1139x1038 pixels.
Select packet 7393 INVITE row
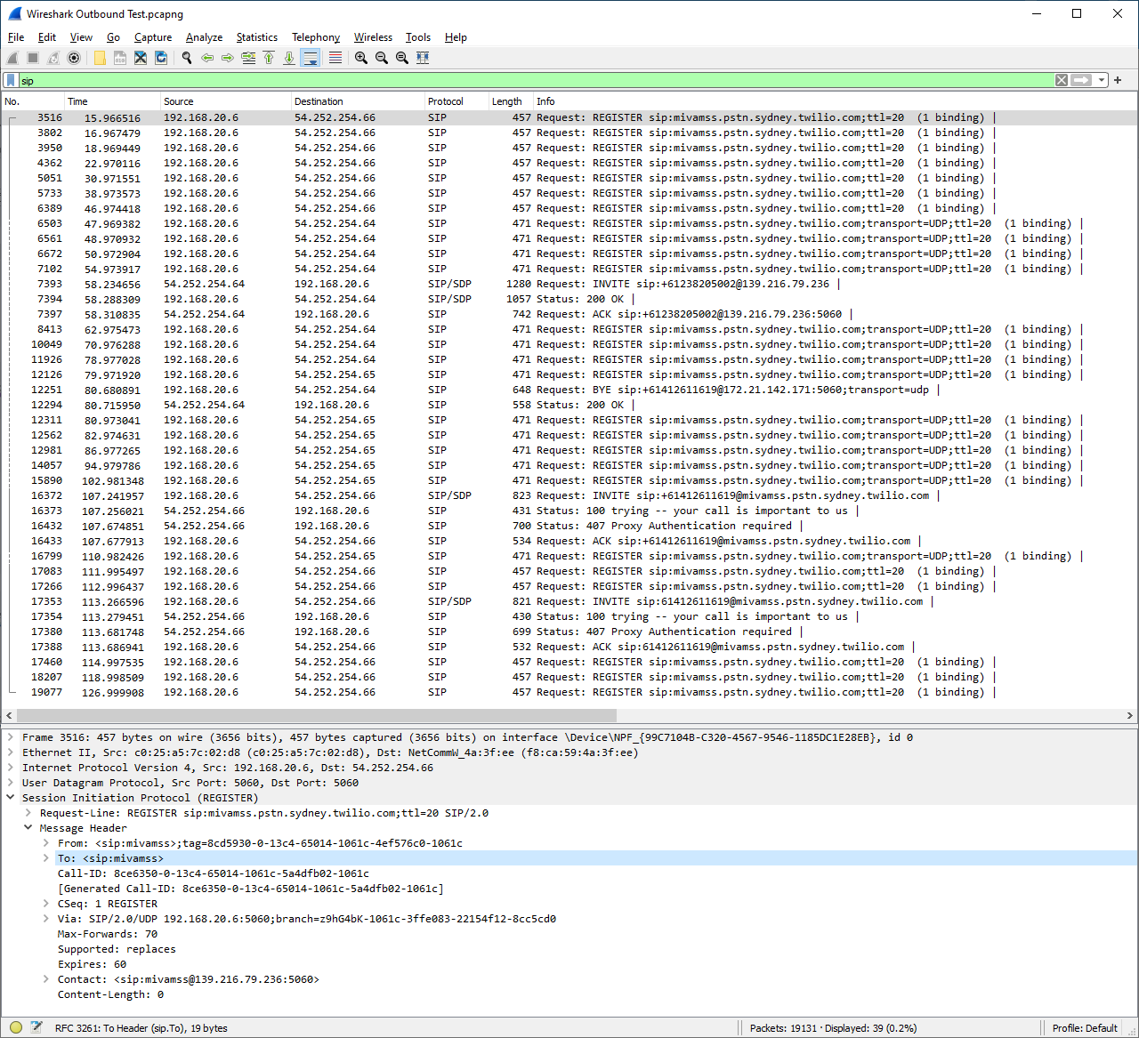point(569,284)
